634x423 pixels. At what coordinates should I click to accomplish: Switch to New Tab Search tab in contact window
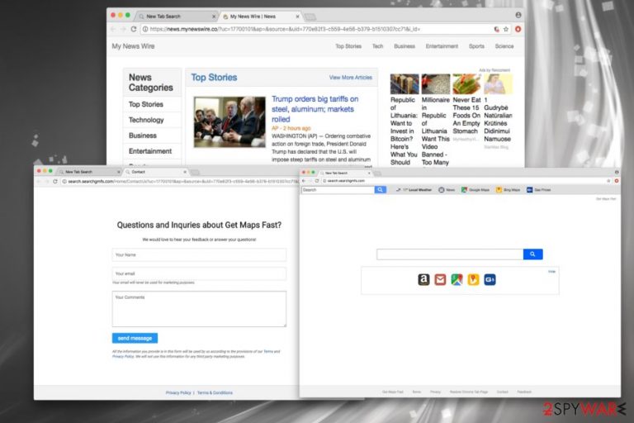tap(88, 172)
